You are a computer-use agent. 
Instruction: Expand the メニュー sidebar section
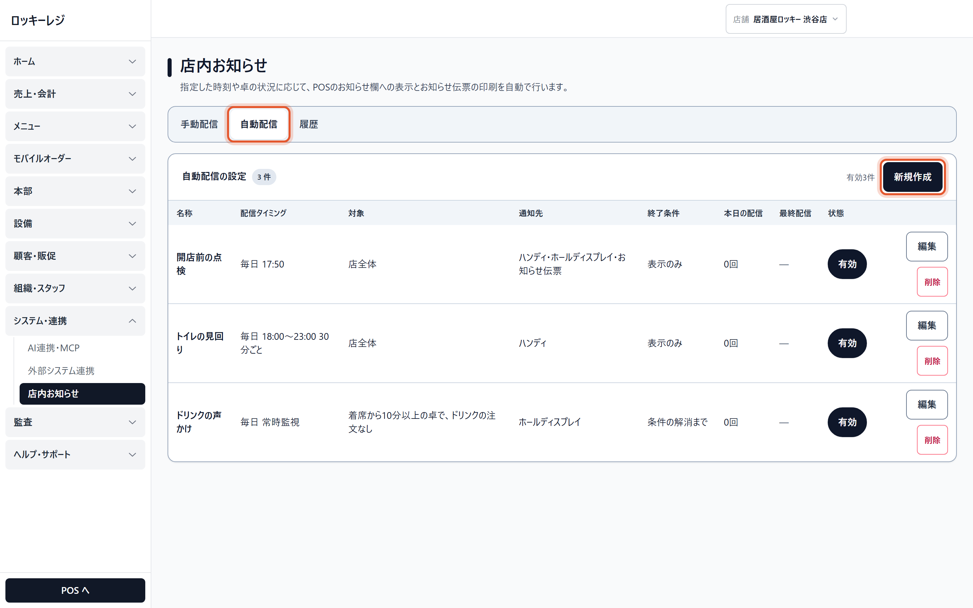[75, 126]
